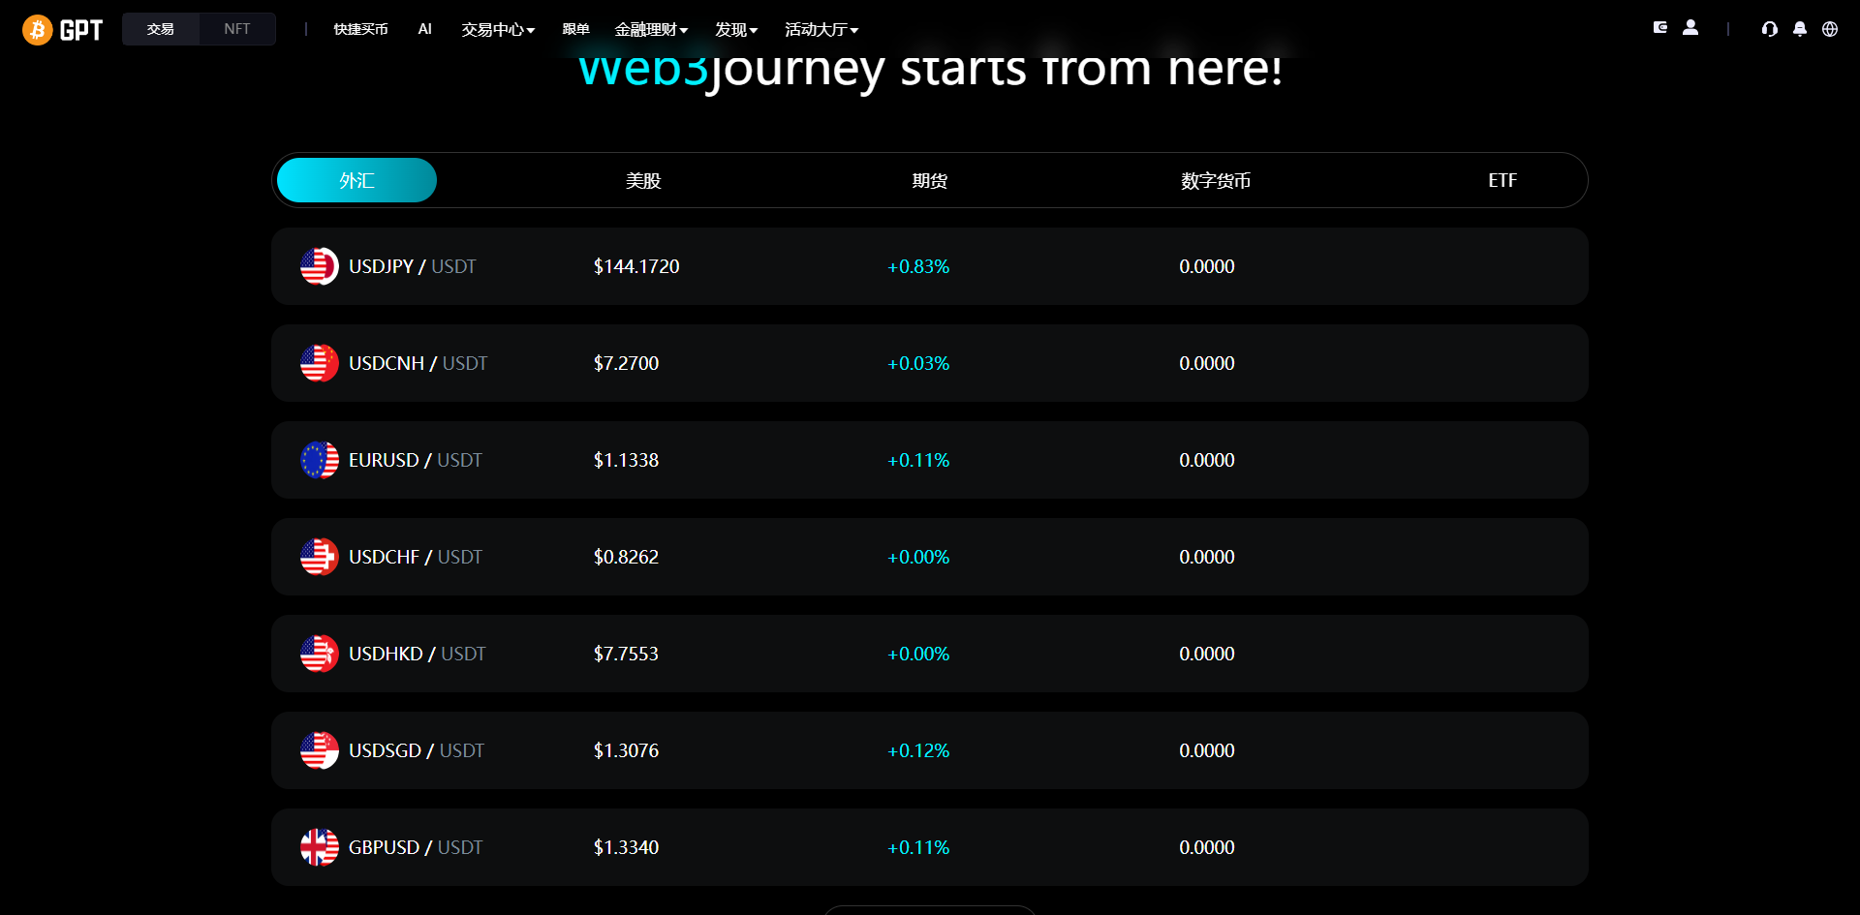Open customer support headset icon
Screen dimensions: 1860x915
coord(1770,29)
